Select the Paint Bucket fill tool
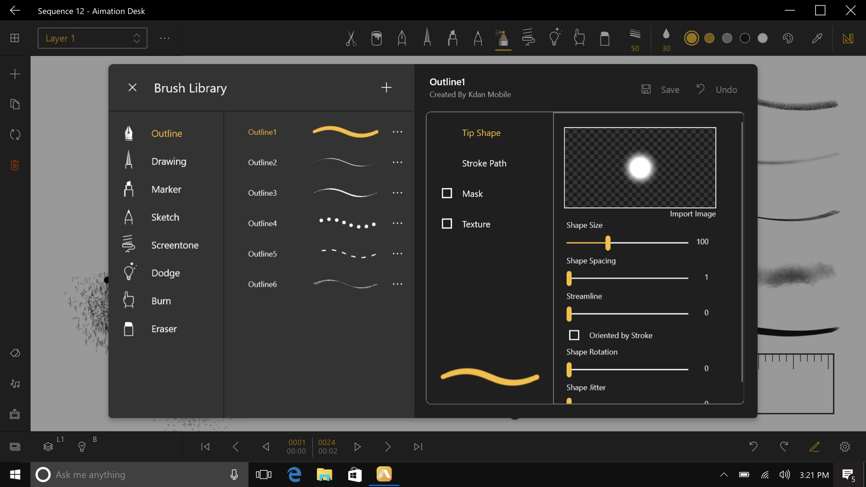866x487 pixels. [x=377, y=38]
